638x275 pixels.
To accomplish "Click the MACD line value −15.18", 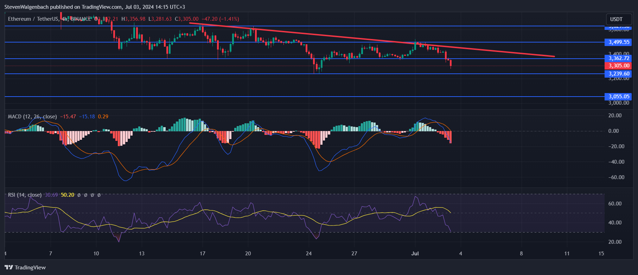I will tap(87, 117).
